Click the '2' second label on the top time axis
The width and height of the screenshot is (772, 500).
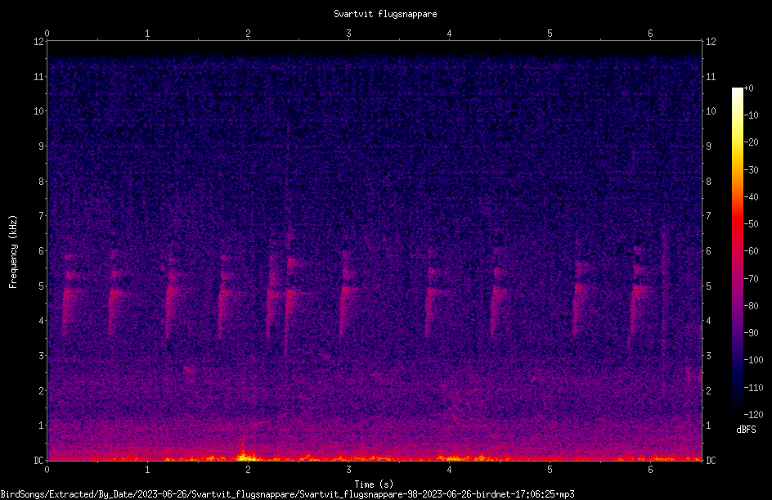pos(248,34)
